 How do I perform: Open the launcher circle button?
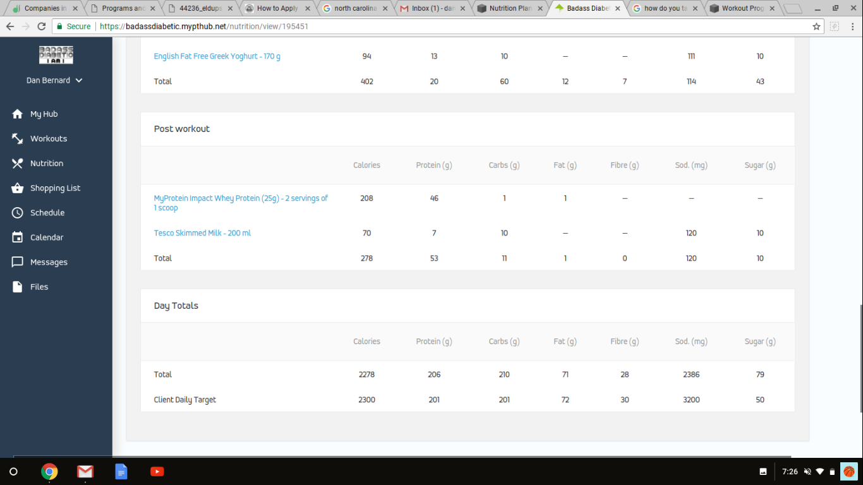coord(13,472)
